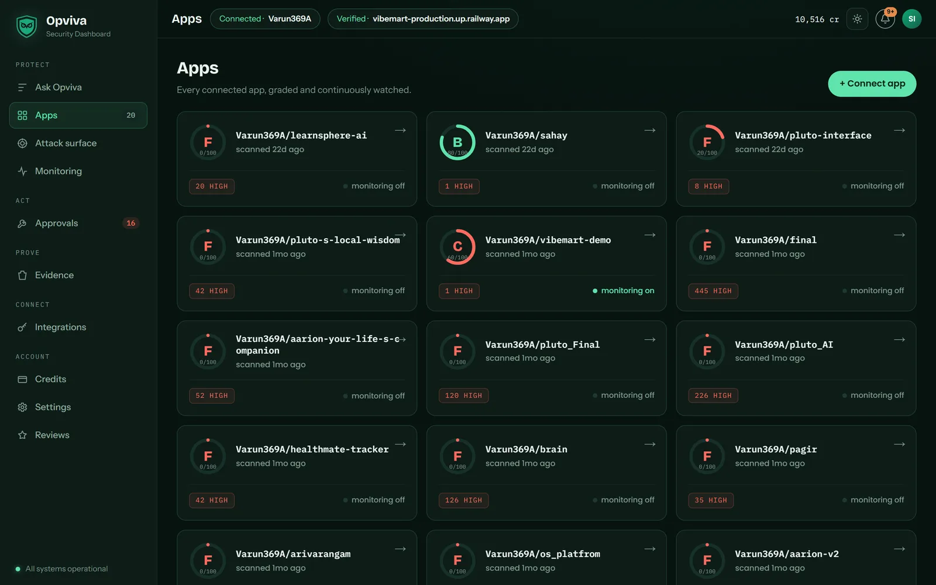Screen dimensions: 936x585
Task: Click the Approvals wrench icon
Action: click(22, 223)
